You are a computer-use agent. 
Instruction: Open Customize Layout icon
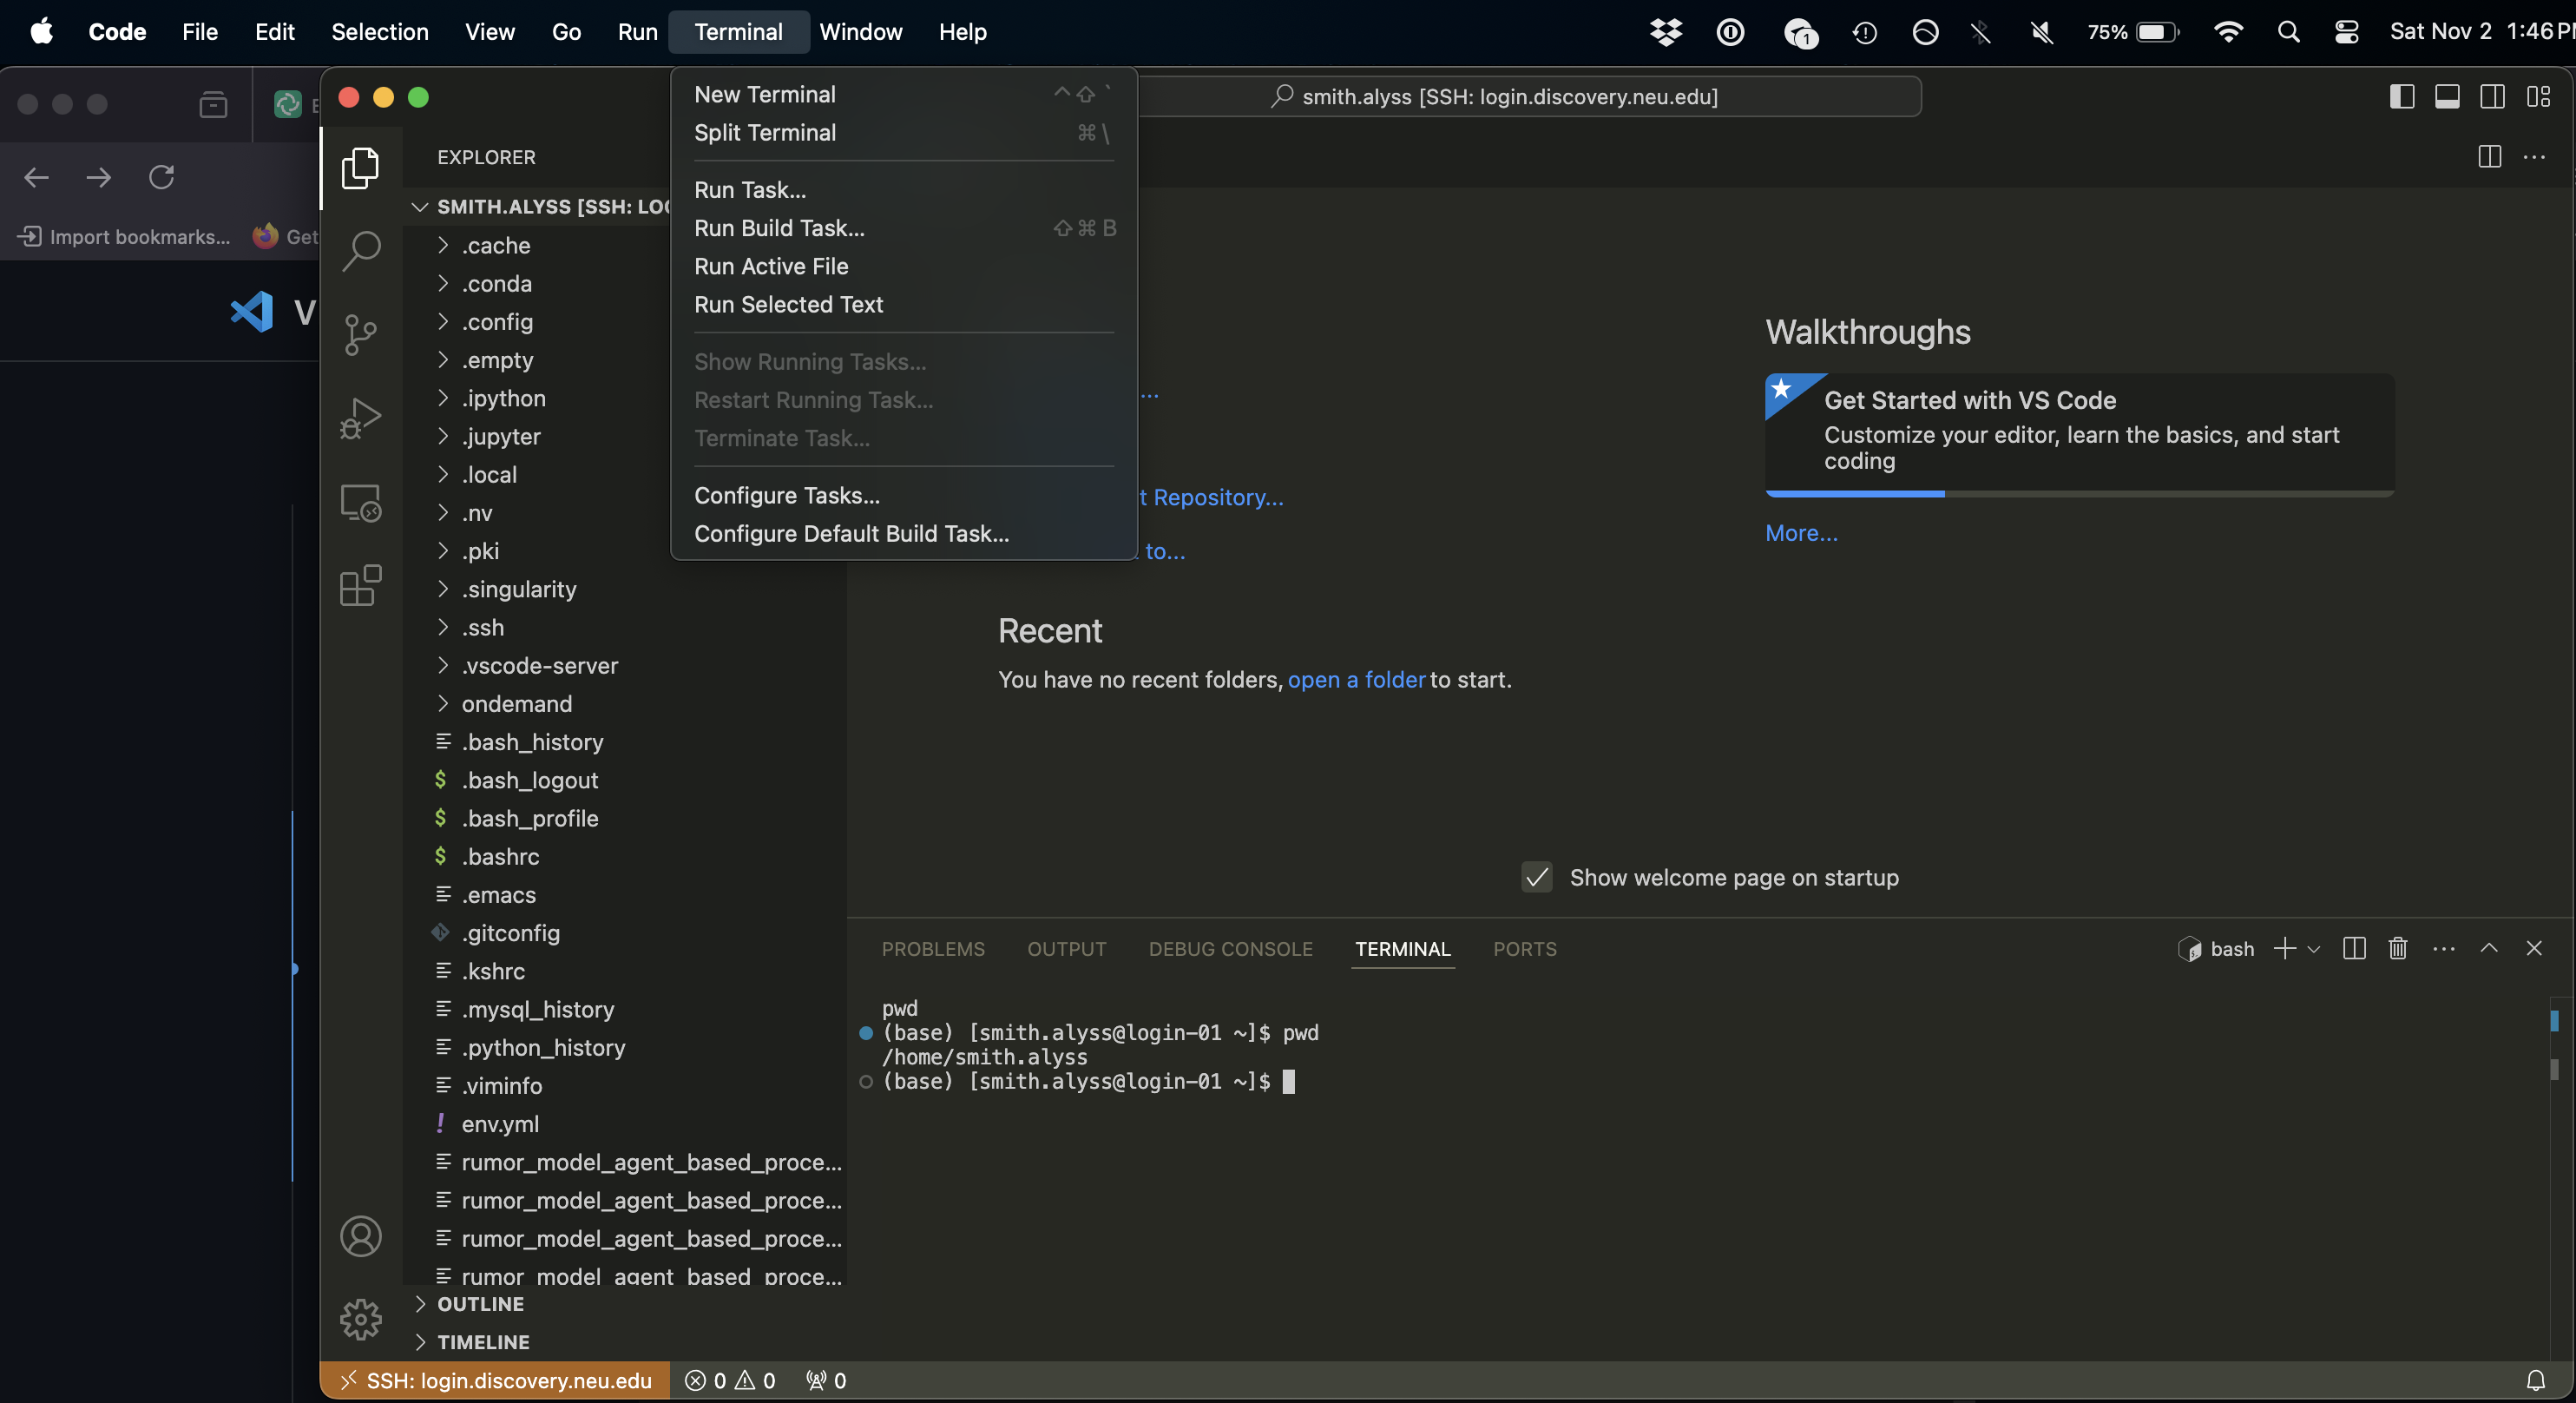(x=2538, y=96)
